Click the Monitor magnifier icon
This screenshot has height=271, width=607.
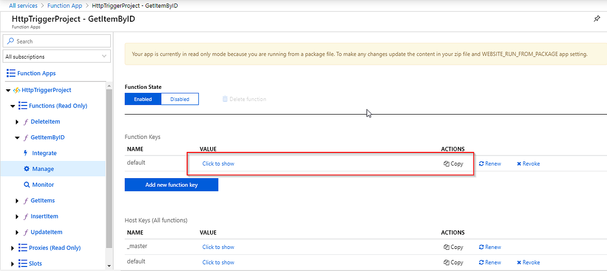point(27,185)
